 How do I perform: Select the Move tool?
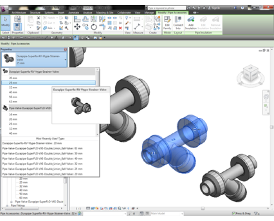tap(77, 27)
